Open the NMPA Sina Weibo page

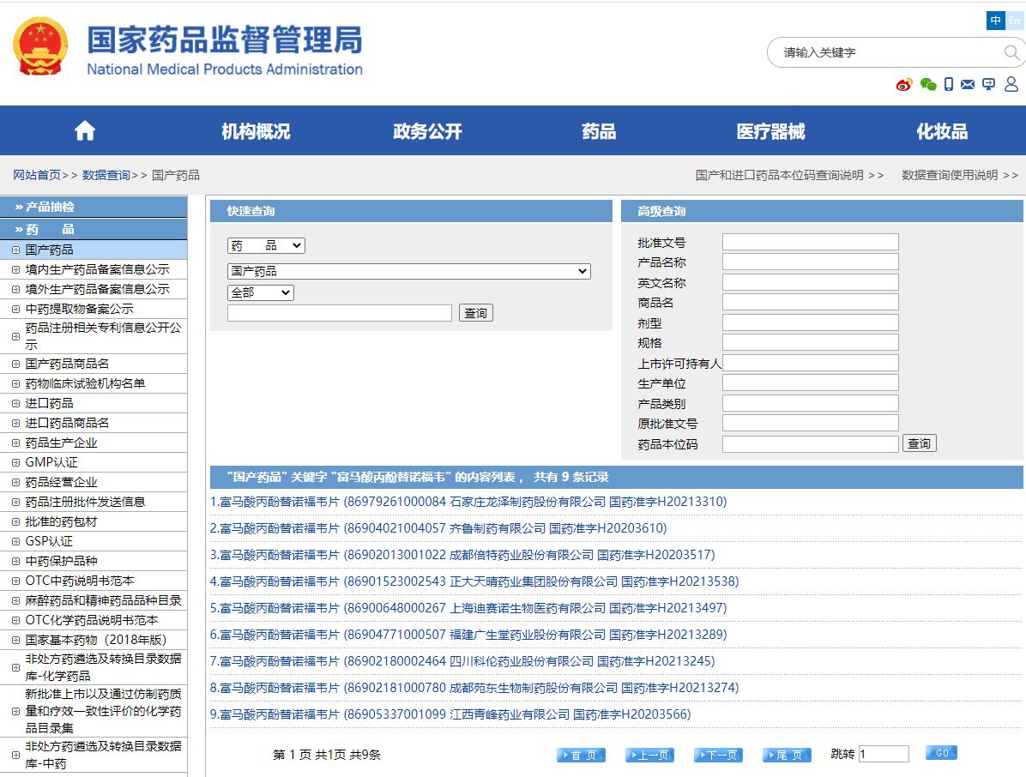[904, 85]
